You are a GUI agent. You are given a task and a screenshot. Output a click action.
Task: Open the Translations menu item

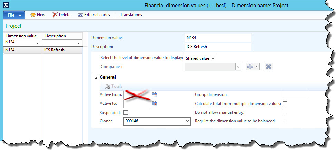coord(131,15)
